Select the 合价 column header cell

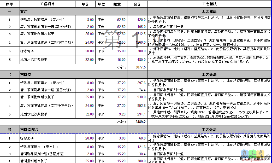[137, 4]
